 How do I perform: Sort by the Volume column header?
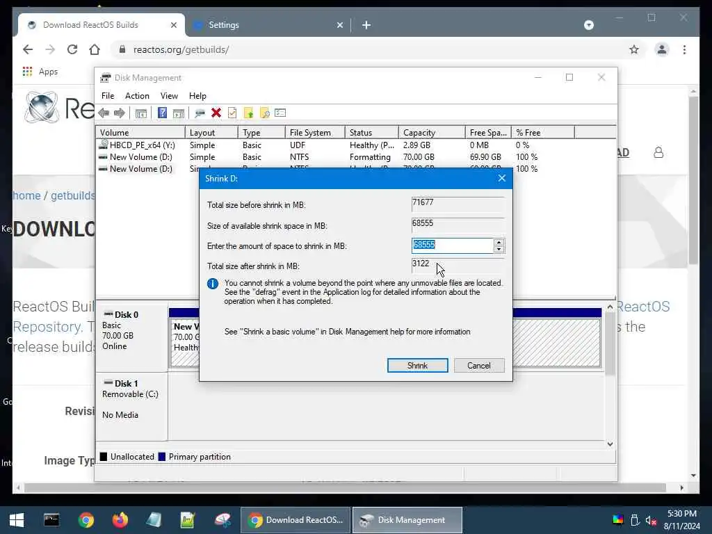(x=140, y=133)
